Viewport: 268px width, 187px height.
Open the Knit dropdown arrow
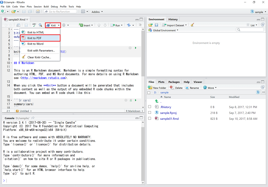click(59, 25)
